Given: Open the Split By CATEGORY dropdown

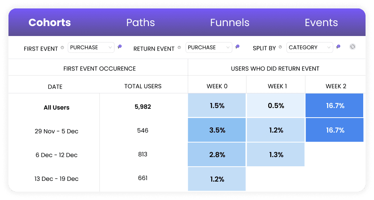Looking at the screenshot, I should coord(310,48).
